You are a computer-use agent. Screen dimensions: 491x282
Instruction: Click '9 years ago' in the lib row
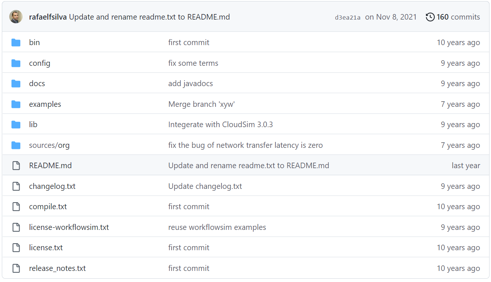click(460, 125)
